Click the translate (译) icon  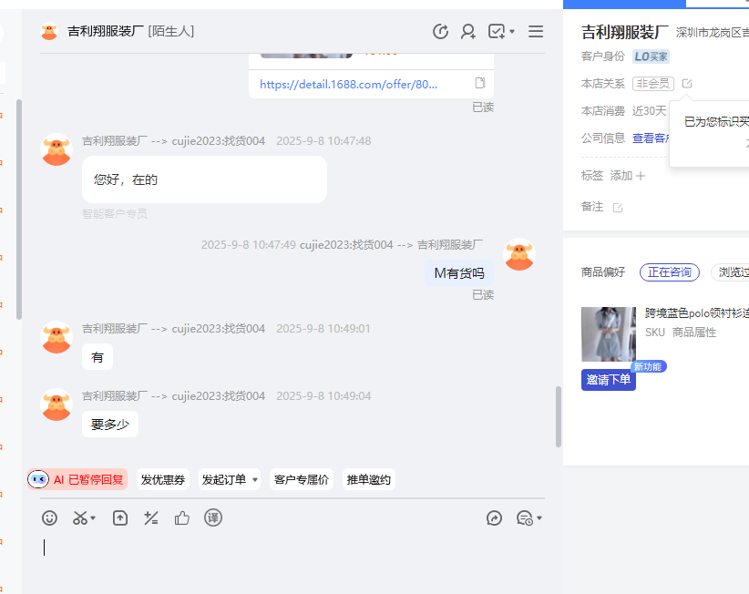click(x=213, y=518)
